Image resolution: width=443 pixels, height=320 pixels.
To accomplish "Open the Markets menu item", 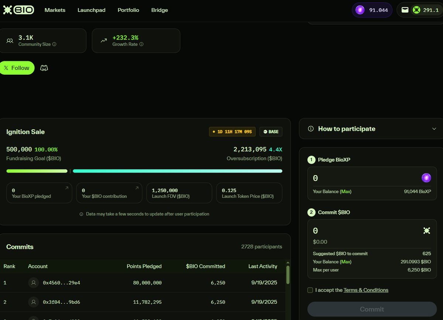I will pos(55,10).
